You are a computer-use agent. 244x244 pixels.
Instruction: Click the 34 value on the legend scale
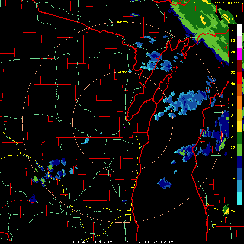coord(233,115)
